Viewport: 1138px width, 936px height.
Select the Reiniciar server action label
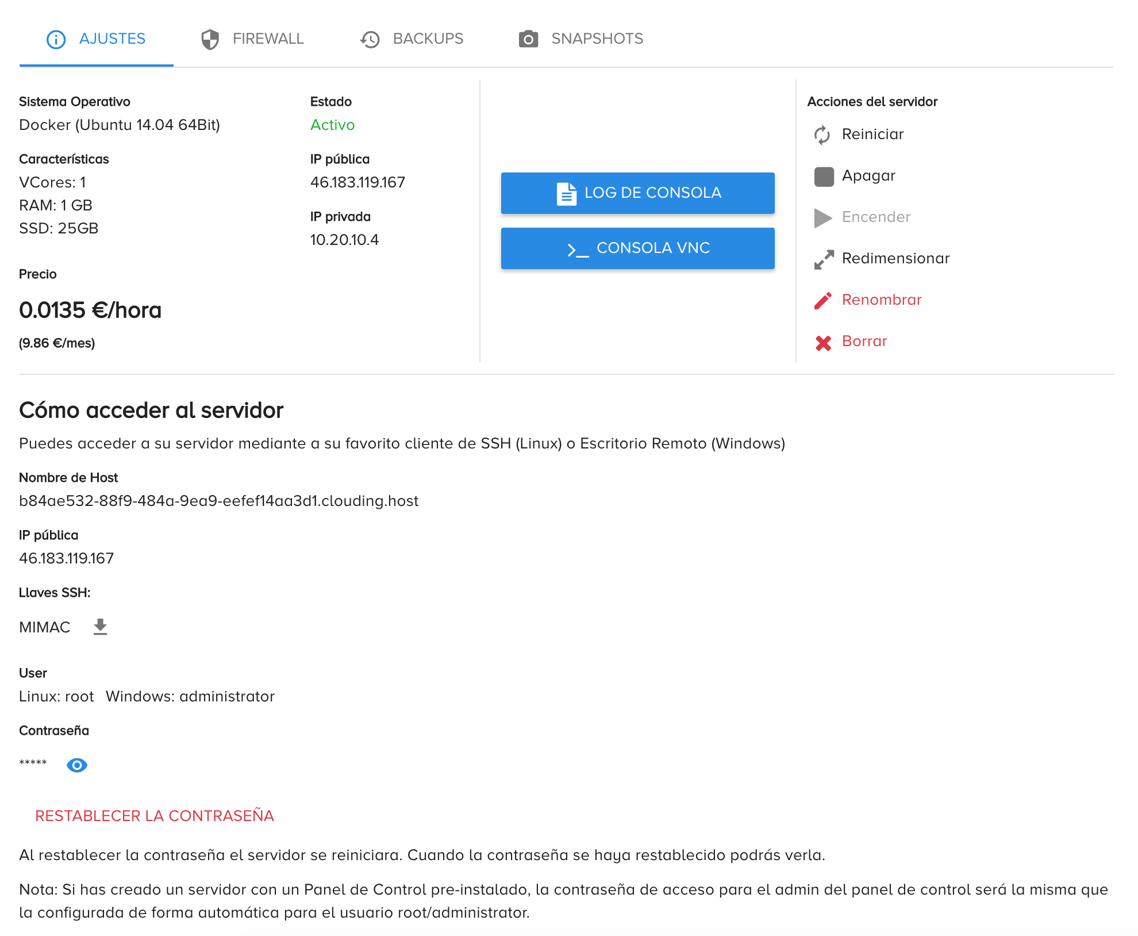[872, 135]
